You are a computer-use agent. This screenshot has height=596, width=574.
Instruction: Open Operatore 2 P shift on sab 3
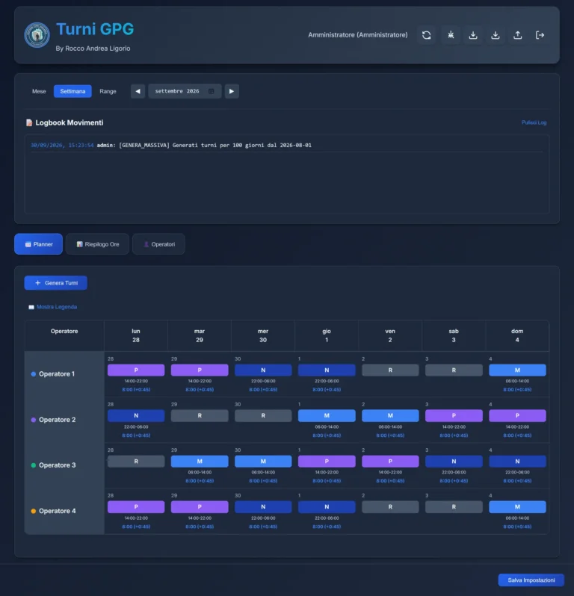[454, 415]
